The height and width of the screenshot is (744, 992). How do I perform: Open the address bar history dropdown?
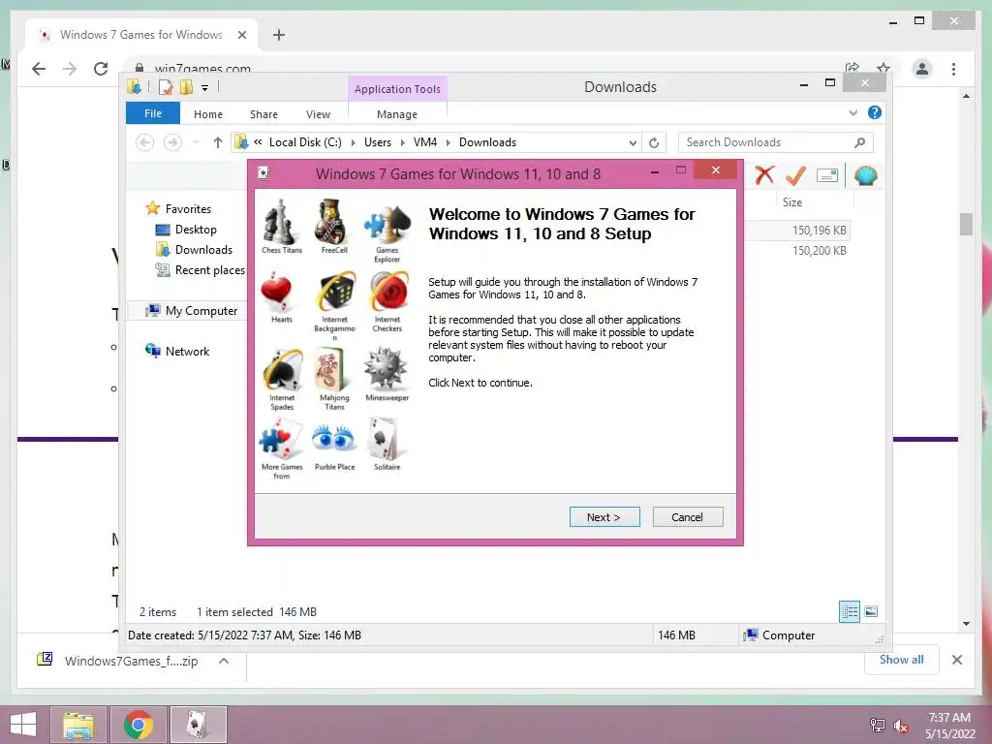tap(632, 143)
